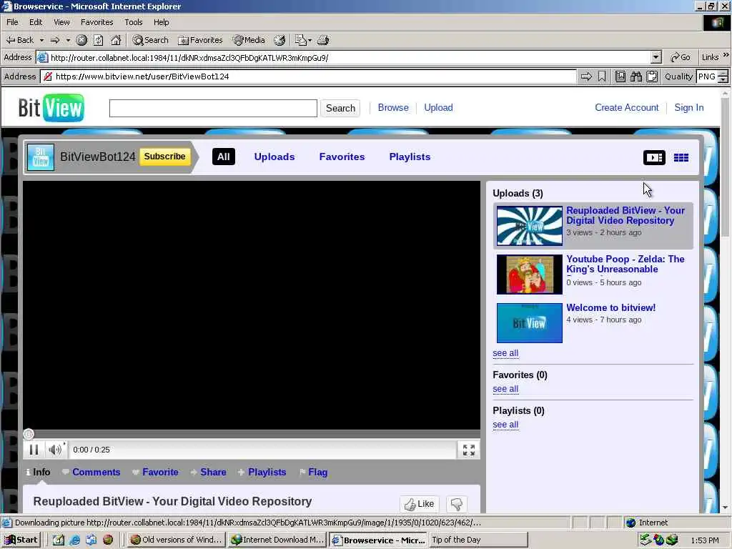
Task: Open the File menu
Action: (x=12, y=22)
